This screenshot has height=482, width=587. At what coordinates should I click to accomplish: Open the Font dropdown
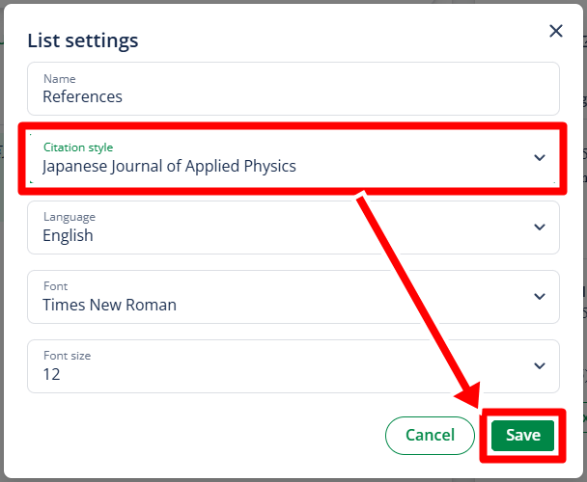coord(293,297)
